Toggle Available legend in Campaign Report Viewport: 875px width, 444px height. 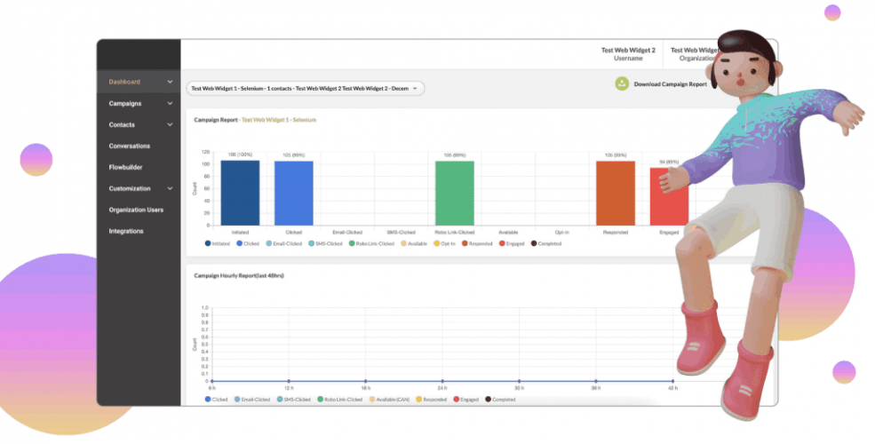[414, 243]
